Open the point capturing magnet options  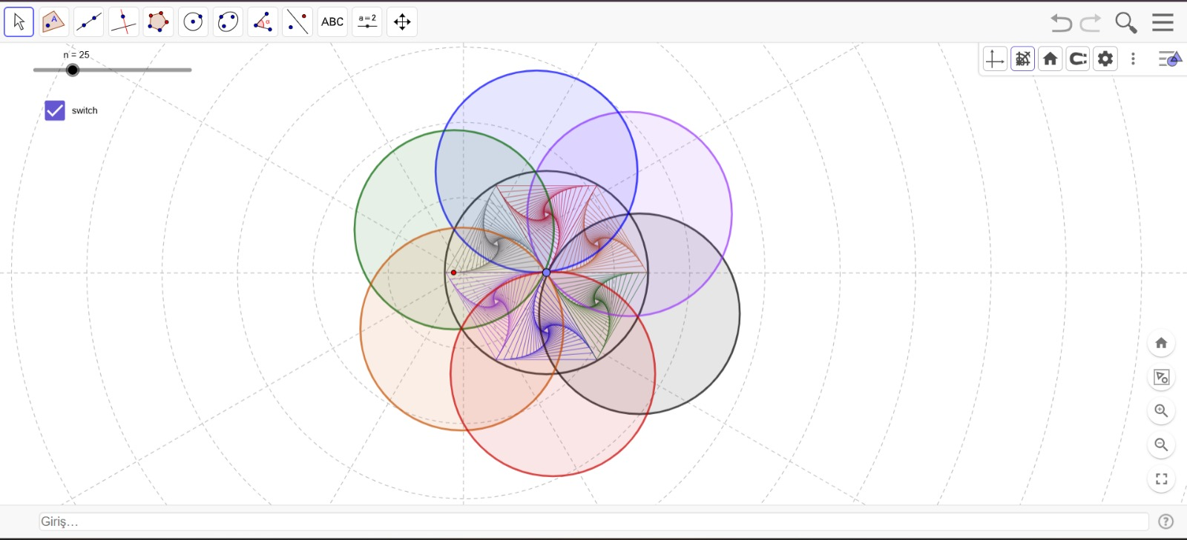click(1078, 59)
